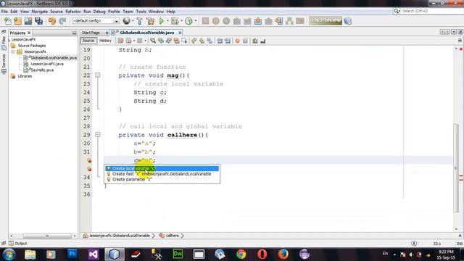Click the Undo arrow icon
Viewport: 464px width, 261px height.
52,21
